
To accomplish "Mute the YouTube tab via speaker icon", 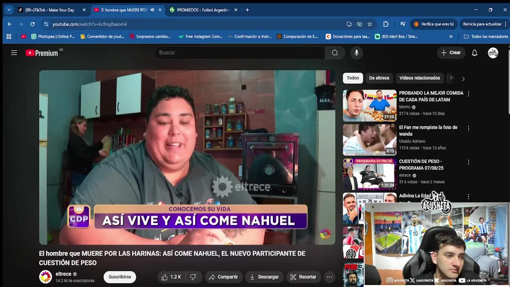I will pyautogui.click(x=152, y=10).
